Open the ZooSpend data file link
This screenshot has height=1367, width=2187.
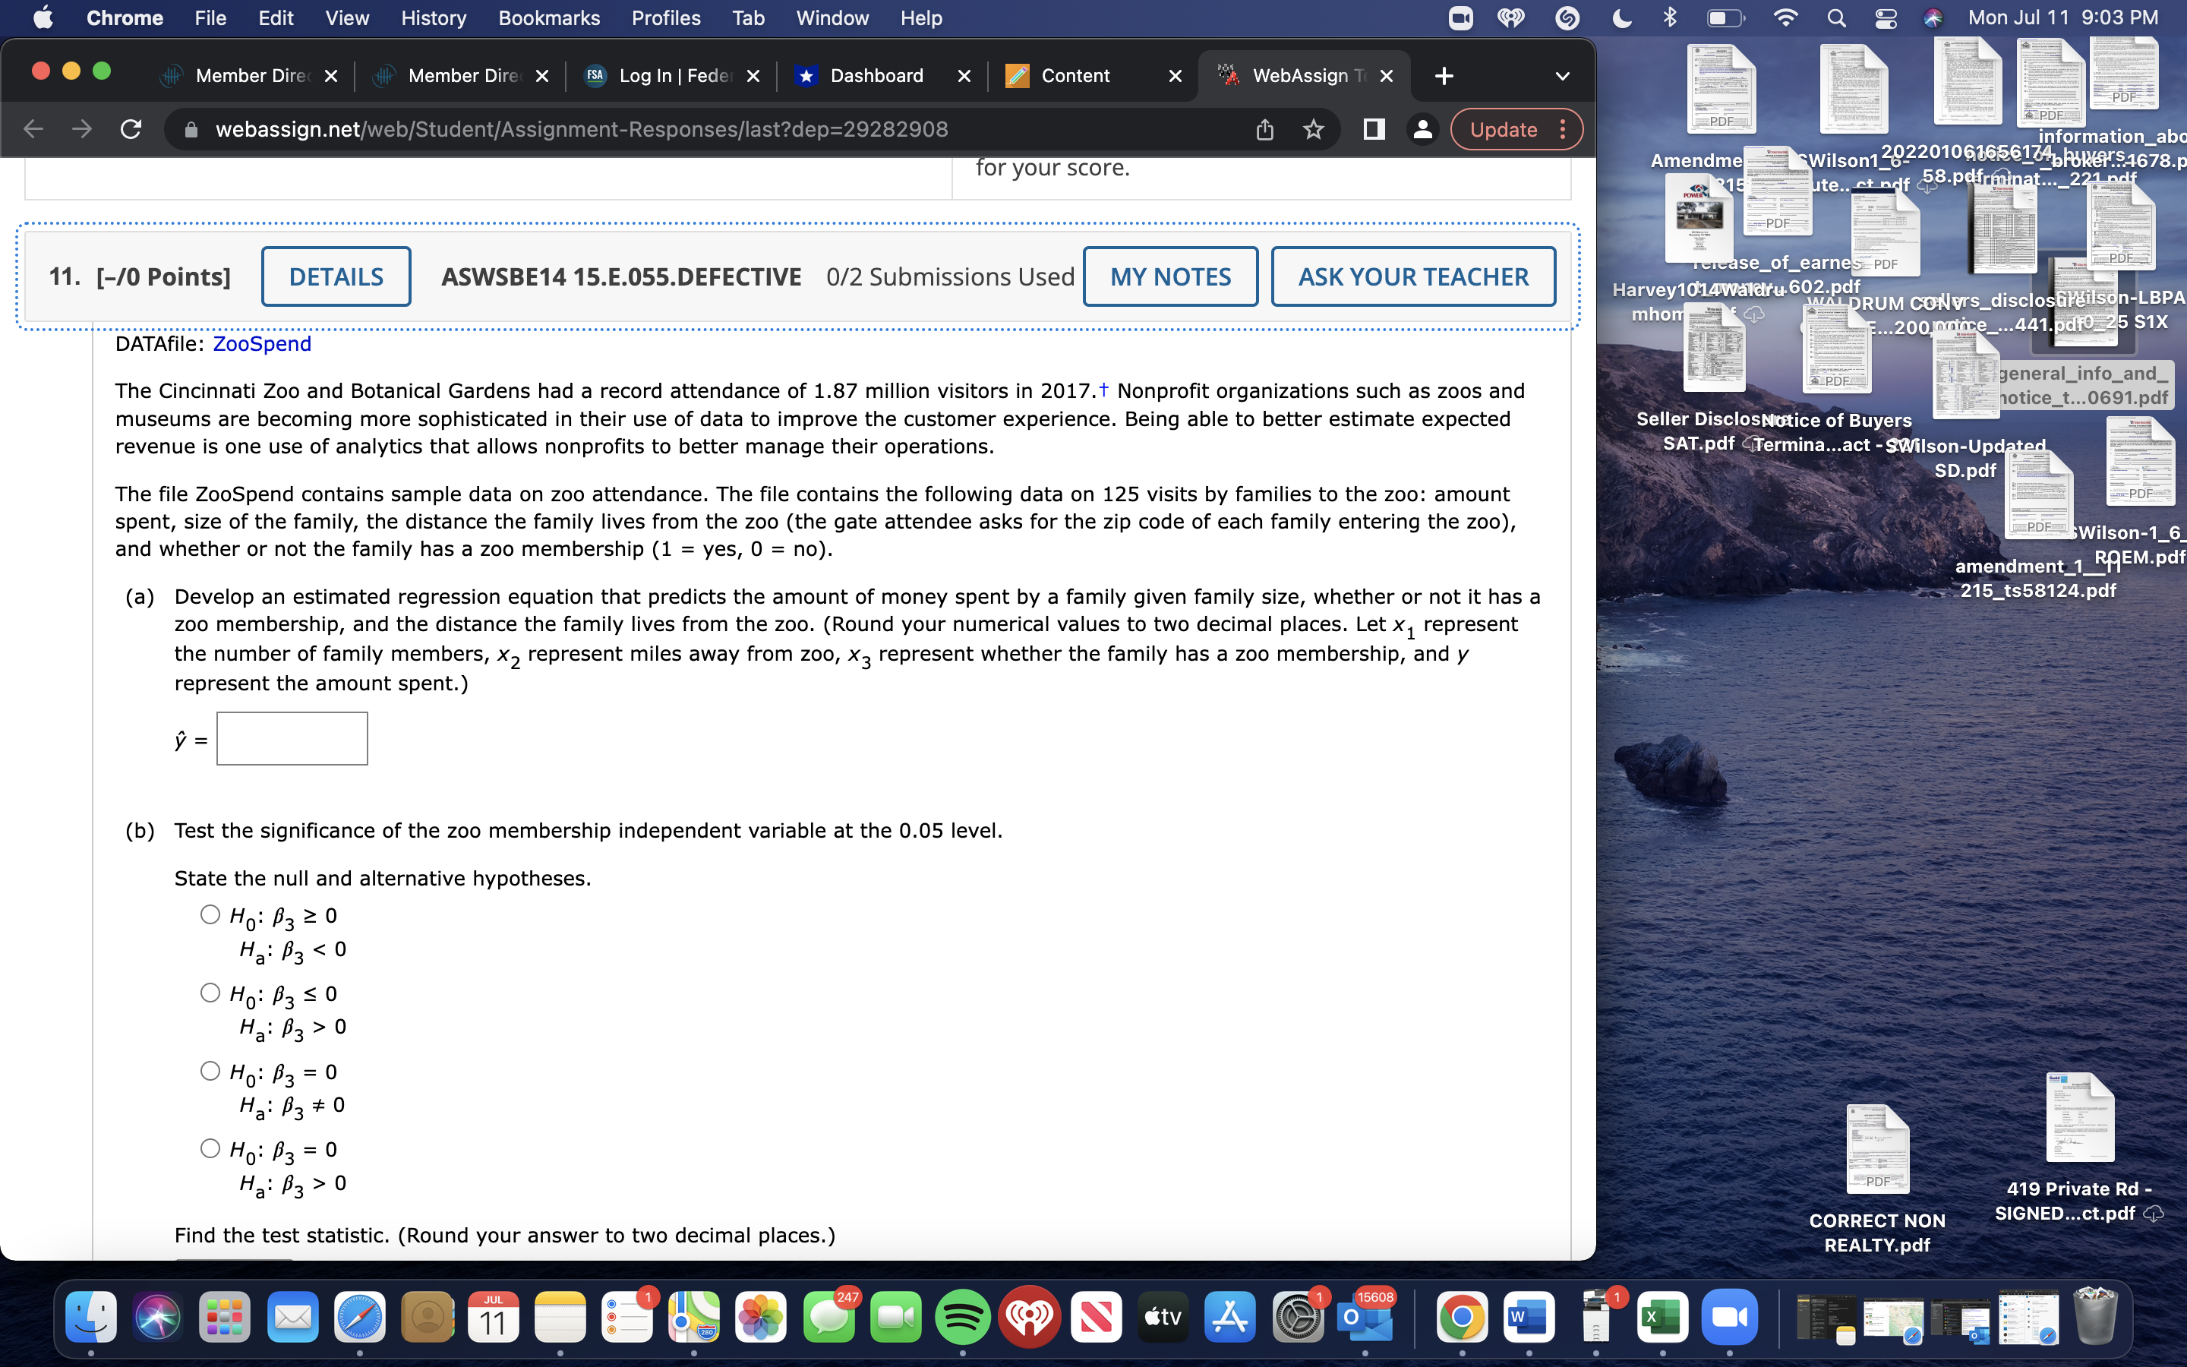tap(261, 343)
